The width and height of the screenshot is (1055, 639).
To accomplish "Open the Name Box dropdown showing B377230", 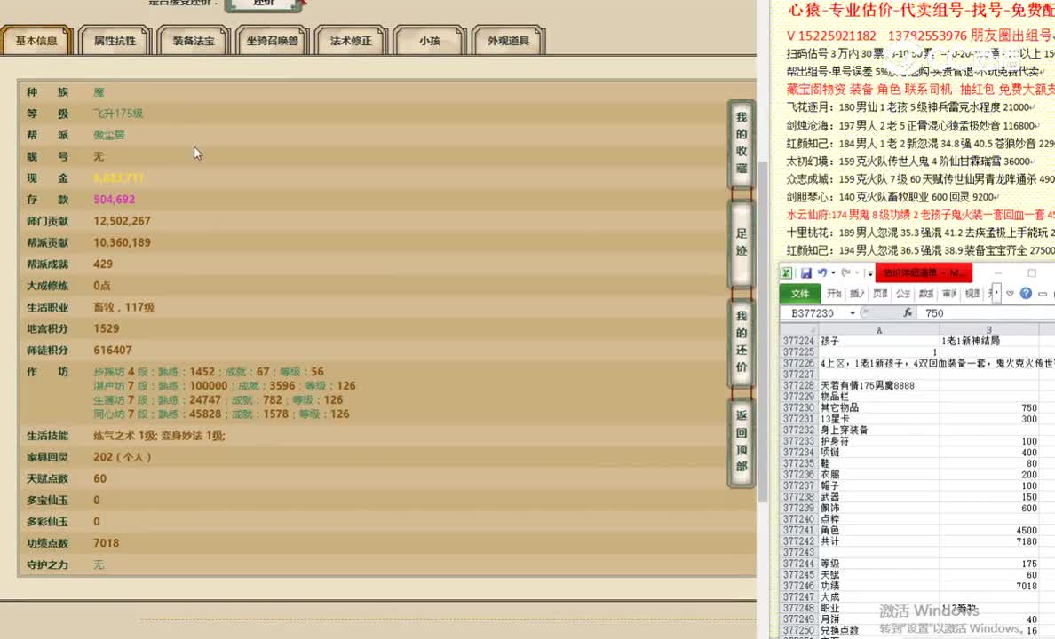I will (851, 312).
